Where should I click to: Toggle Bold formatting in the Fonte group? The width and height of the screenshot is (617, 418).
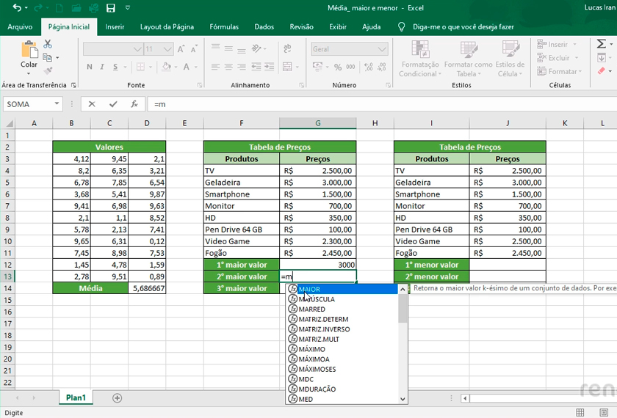pyautogui.click(x=90, y=67)
